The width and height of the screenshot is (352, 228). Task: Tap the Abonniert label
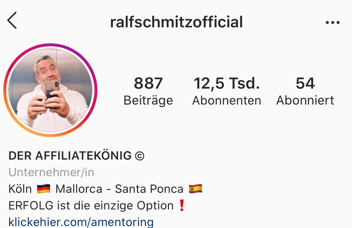[x=305, y=100]
